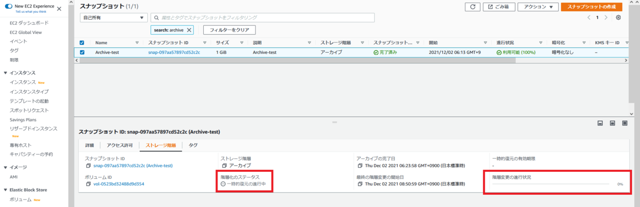The image size is (640, 207).
Task: Sort by ストレージ階層 column arrow
Action: click(363, 43)
